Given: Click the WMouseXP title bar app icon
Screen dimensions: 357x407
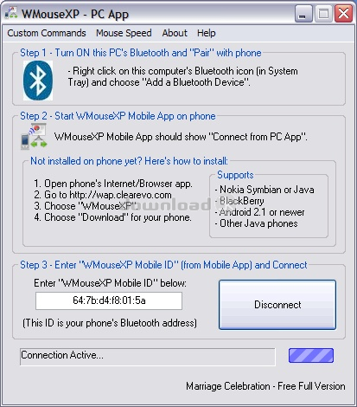Looking at the screenshot, I should pyautogui.click(x=11, y=13).
